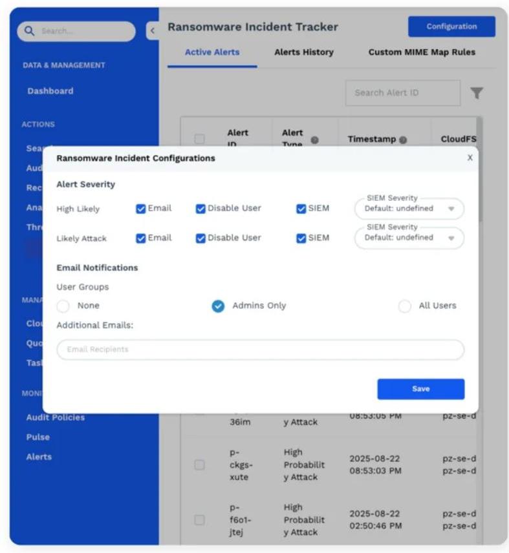
Task: Click the 2025-08-22 02:50:46 PM timestamp
Action: pos(376,520)
